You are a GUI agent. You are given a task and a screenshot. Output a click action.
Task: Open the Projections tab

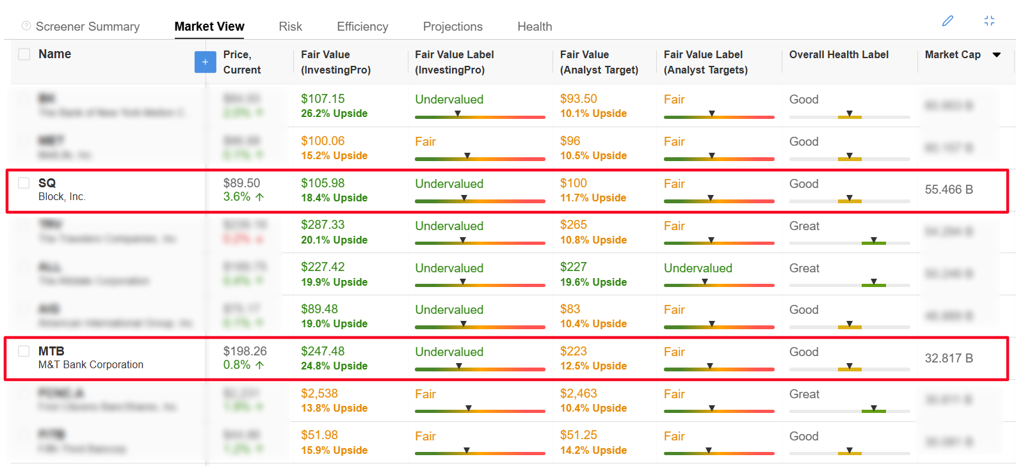(453, 27)
